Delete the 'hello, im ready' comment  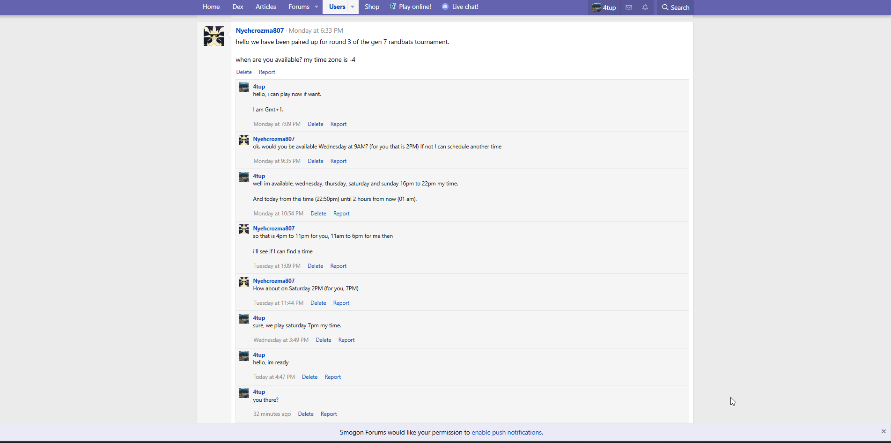tap(309, 377)
